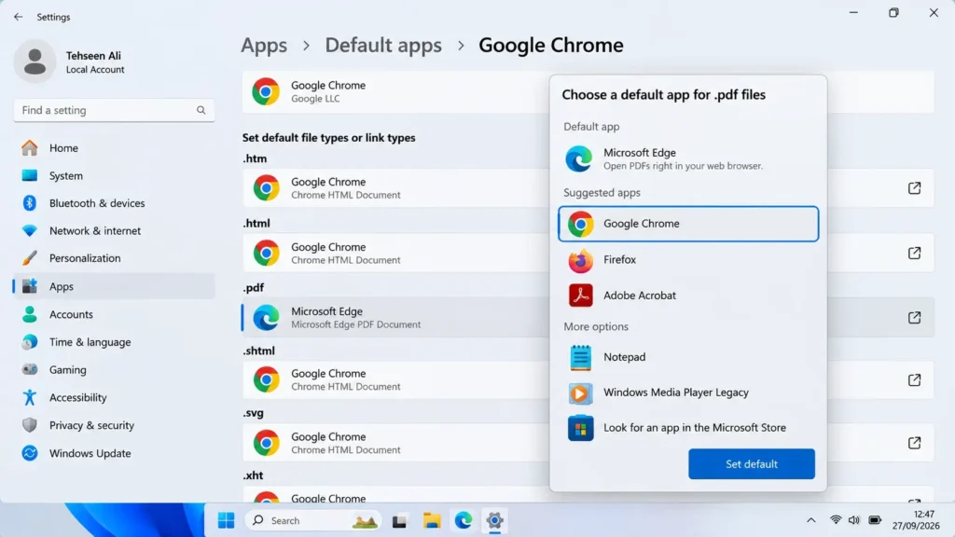Click the taskbar Search box
This screenshot has width=955, height=537.
click(314, 520)
